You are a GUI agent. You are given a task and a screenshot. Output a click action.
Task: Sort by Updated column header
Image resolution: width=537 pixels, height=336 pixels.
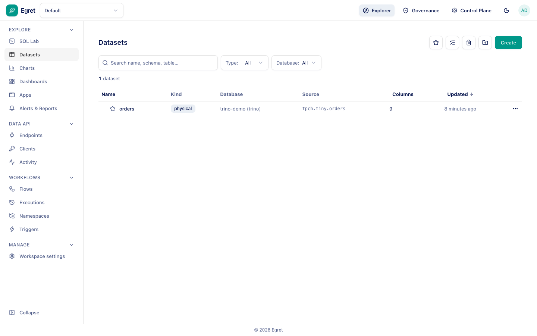click(460, 94)
